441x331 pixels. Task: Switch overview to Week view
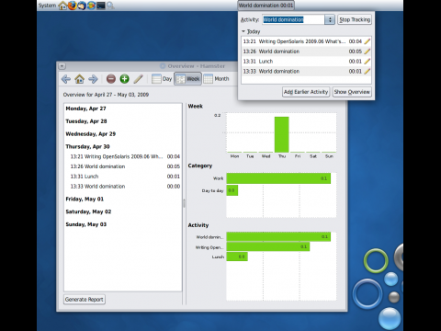(x=187, y=79)
